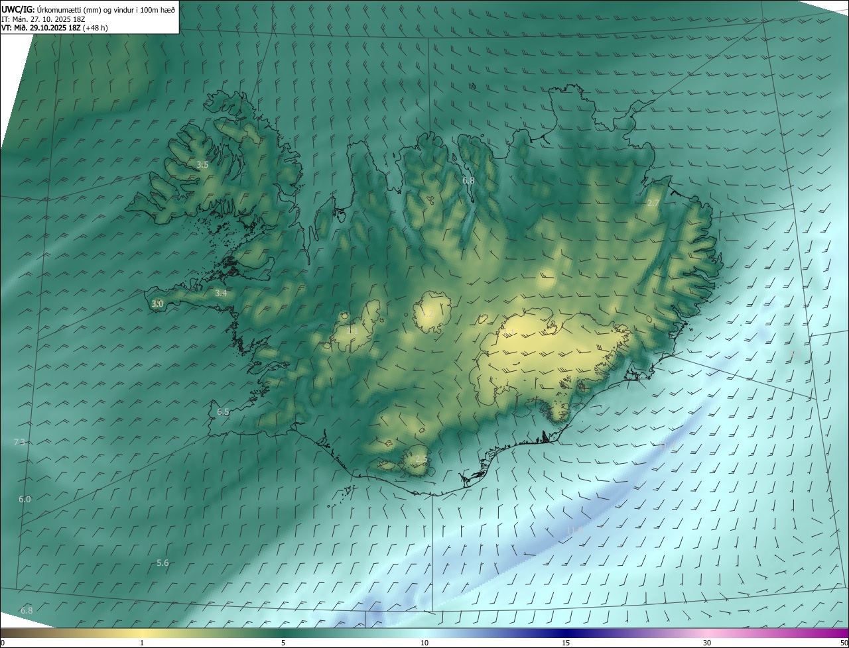Click the color scale tick labeled 15

[x=566, y=643]
